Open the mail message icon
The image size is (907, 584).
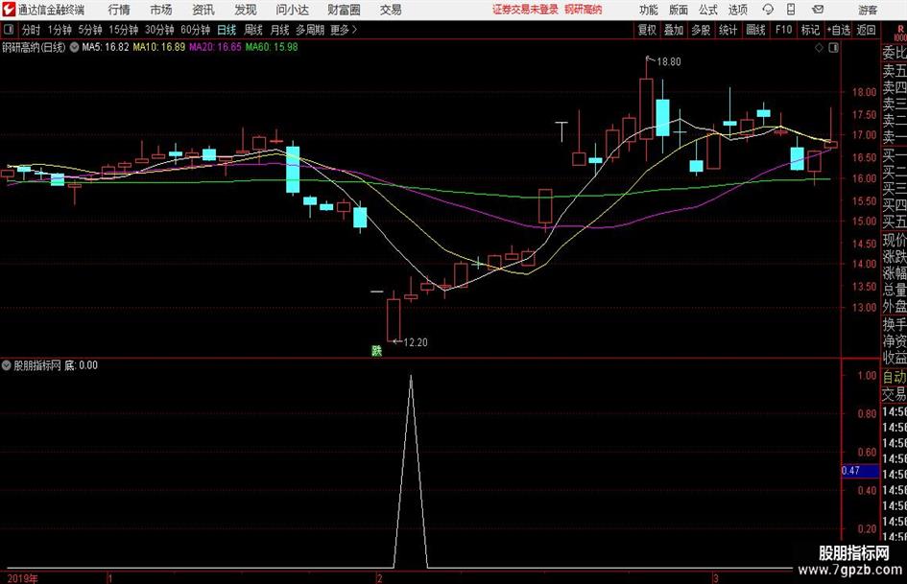pos(818,10)
